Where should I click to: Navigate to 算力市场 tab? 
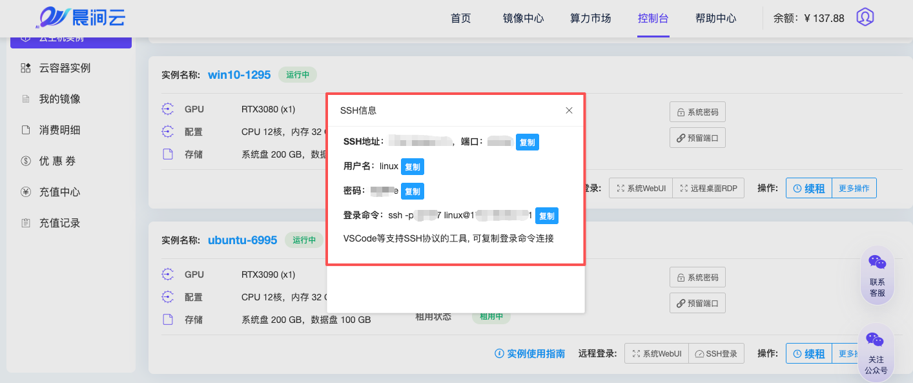[590, 18]
